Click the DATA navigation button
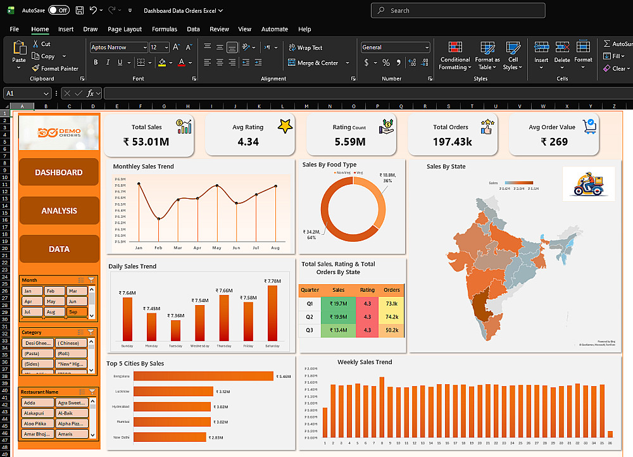 coord(59,249)
